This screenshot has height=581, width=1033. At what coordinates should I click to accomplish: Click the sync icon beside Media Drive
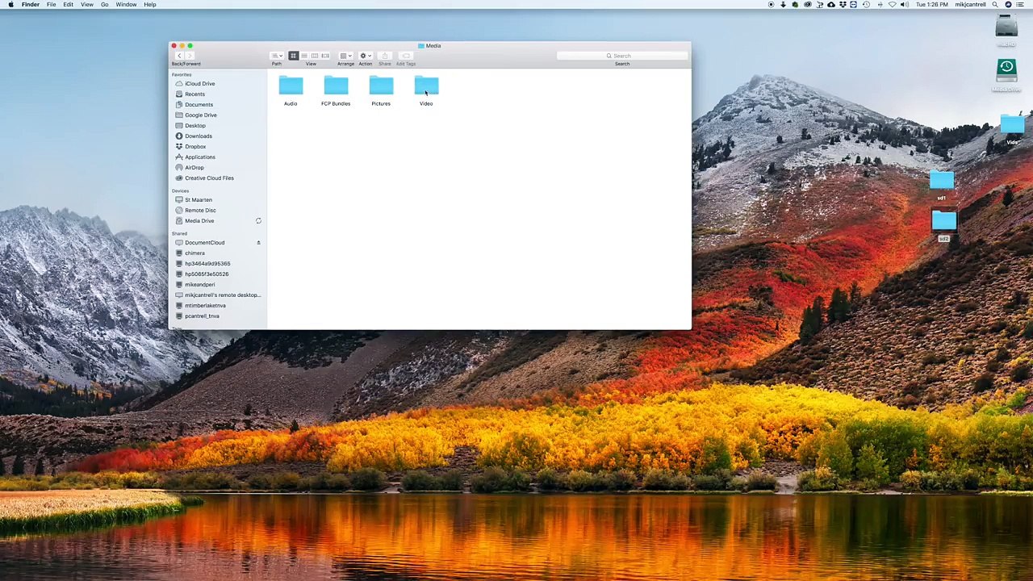pos(258,221)
